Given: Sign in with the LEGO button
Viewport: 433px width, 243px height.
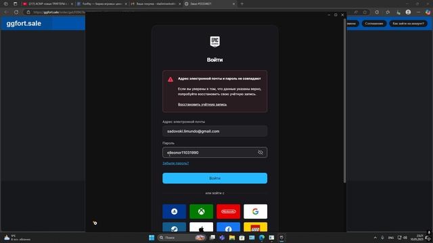Looking at the screenshot, I should [x=256, y=227].
